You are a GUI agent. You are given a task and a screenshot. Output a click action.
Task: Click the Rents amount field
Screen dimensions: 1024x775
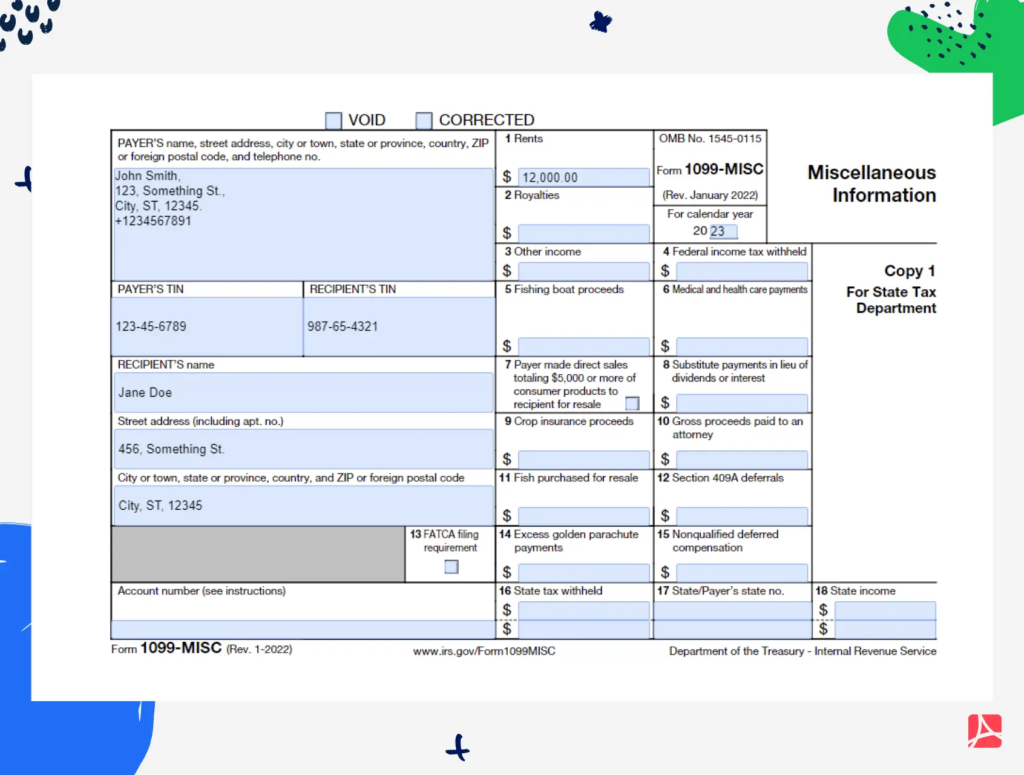[584, 177]
